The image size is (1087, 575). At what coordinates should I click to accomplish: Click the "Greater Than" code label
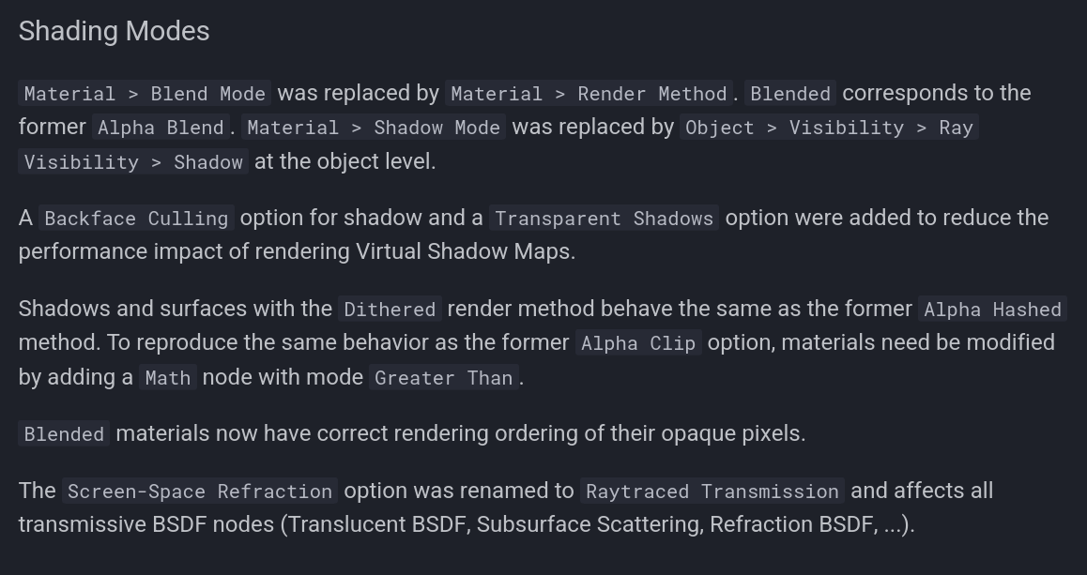coord(443,378)
